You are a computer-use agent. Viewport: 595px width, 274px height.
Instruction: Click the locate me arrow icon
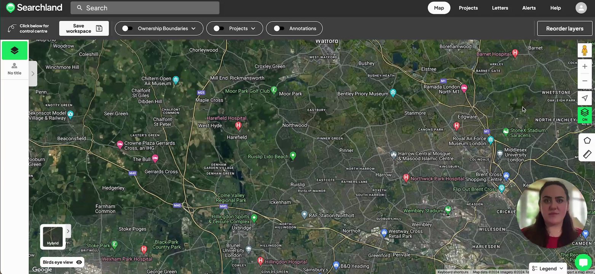point(585,98)
